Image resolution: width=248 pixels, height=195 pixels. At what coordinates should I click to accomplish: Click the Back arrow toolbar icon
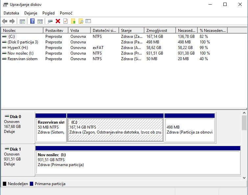point(5,21)
